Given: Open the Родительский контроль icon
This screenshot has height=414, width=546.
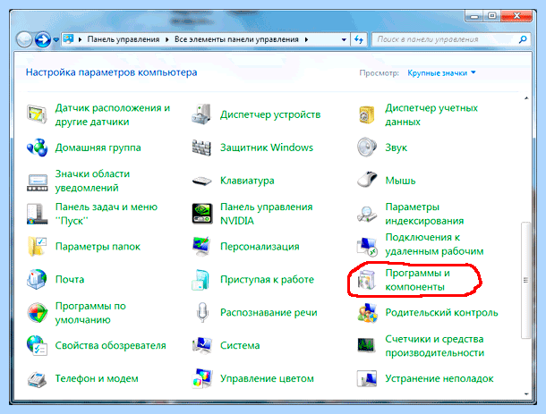Looking at the screenshot, I should pos(367,312).
